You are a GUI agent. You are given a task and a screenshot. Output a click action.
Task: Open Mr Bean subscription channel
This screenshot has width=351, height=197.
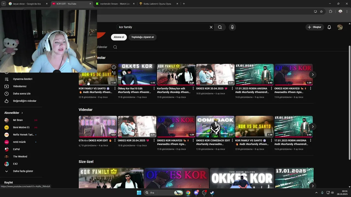(x=21, y=120)
